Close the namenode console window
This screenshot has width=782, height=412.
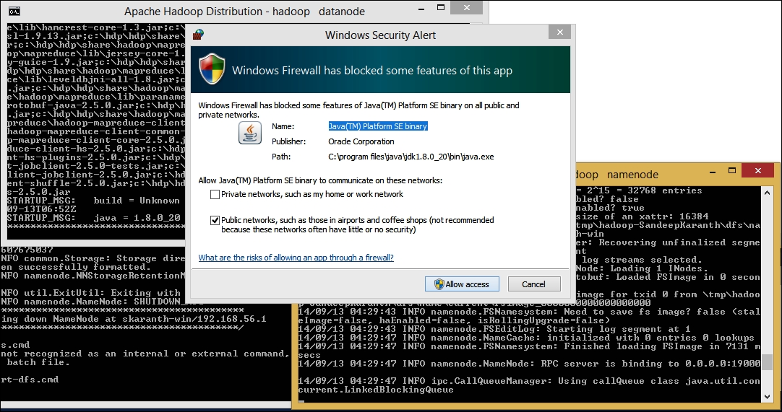click(x=757, y=171)
